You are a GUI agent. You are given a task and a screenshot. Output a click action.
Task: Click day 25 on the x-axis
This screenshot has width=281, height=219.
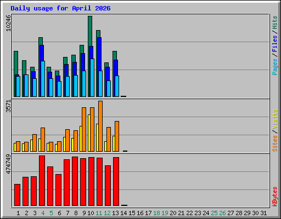pyautogui.click(x=214, y=213)
